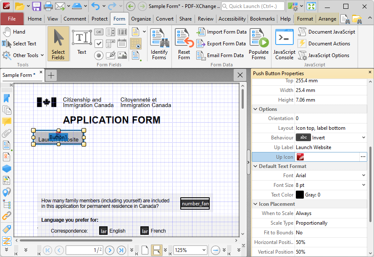
Task: Open the Font Size dropdown
Action: tap(363, 185)
